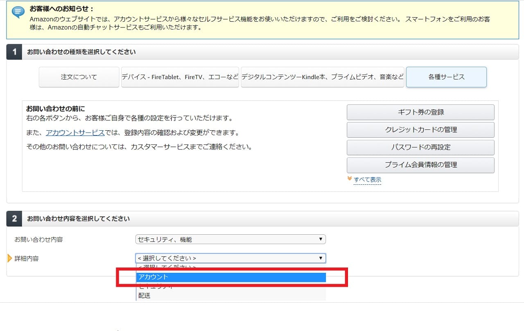Click the step 1 number badge
This screenshot has width=524, height=331.
click(x=14, y=52)
